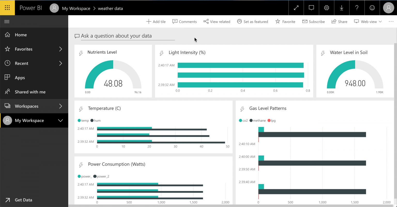Click My Workspace in the breadcrumb
Image resolution: width=397 pixels, height=207 pixels.
point(76,8)
